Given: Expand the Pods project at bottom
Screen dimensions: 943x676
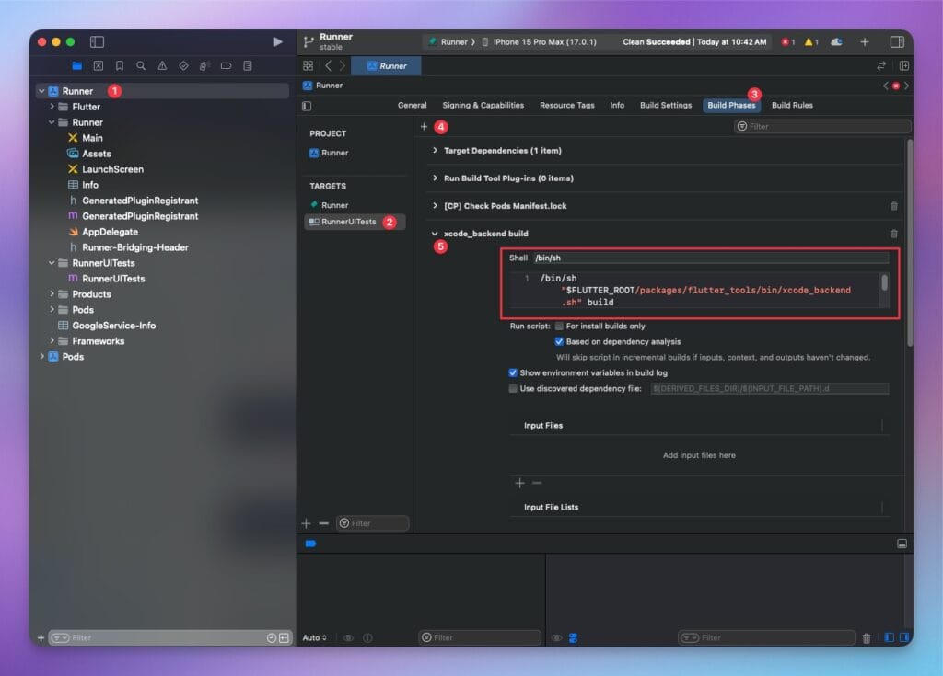Looking at the screenshot, I should click(41, 356).
